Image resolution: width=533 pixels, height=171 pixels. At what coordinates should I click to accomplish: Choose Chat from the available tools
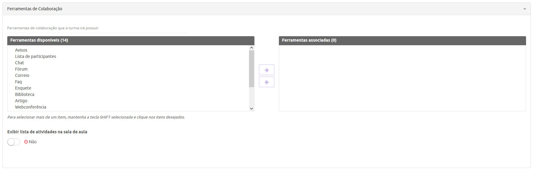point(20,63)
